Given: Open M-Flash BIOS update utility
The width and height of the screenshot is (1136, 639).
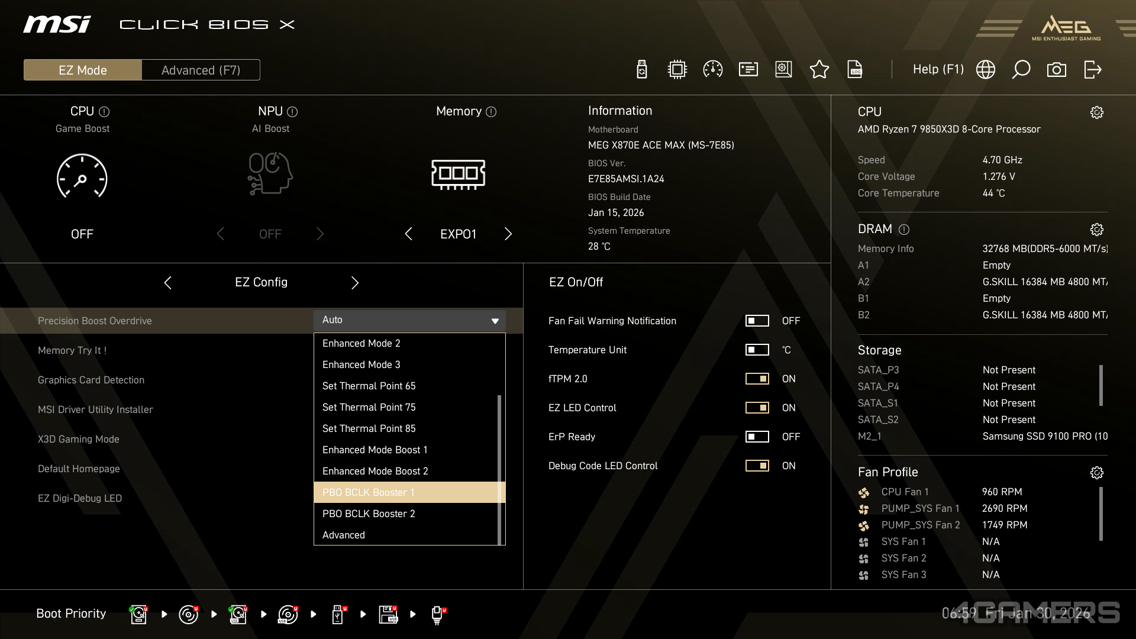Looking at the screenshot, I should tap(641, 69).
